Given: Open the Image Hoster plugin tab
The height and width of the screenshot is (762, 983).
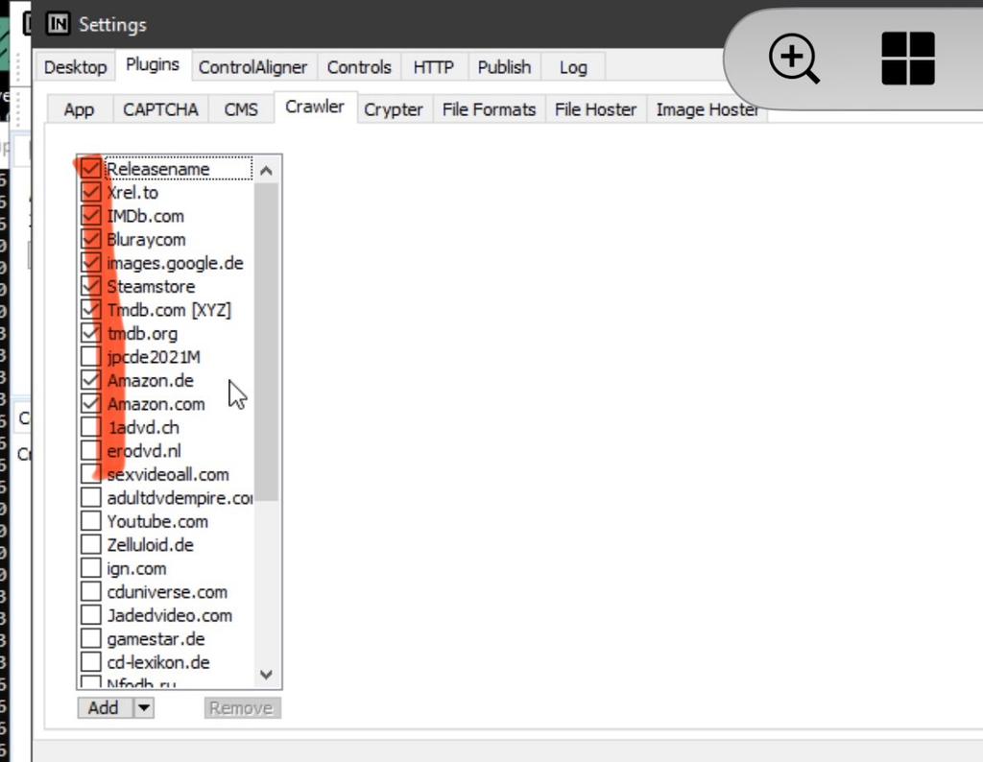Looking at the screenshot, I should click(x=707, y=109).
